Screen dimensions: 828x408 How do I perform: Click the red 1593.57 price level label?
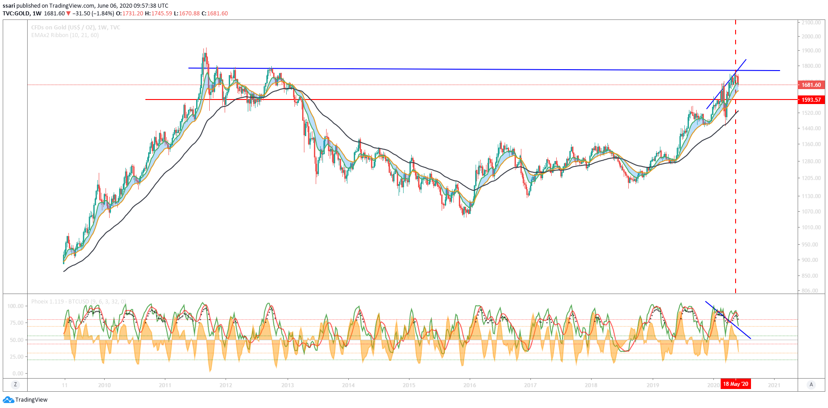811,100
